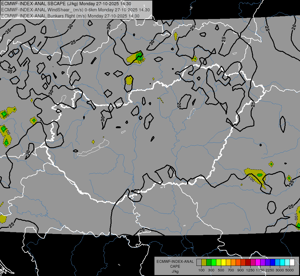Click the pale cyan legend swatch
This screenshot has width=300, height=276.
pyautogui.click(x=287, y=263)
